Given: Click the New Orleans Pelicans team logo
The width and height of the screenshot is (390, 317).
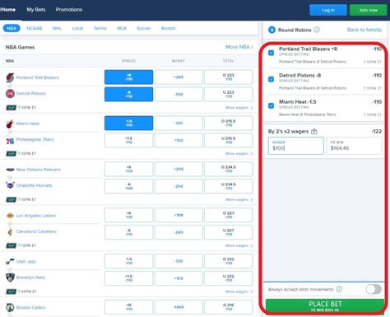Looking at the screenshot, I should (10, 170).
